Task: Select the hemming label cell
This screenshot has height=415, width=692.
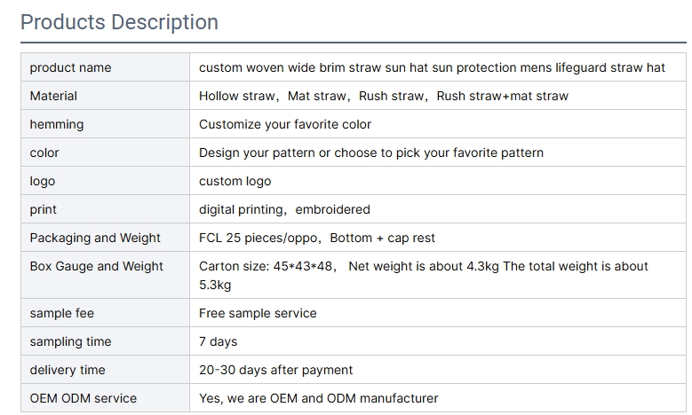Action: point(105,124)
